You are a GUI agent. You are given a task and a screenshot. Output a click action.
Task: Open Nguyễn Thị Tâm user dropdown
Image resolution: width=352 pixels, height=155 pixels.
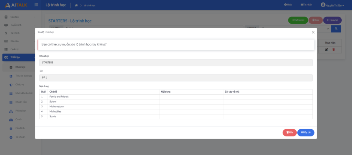(332, 5)
